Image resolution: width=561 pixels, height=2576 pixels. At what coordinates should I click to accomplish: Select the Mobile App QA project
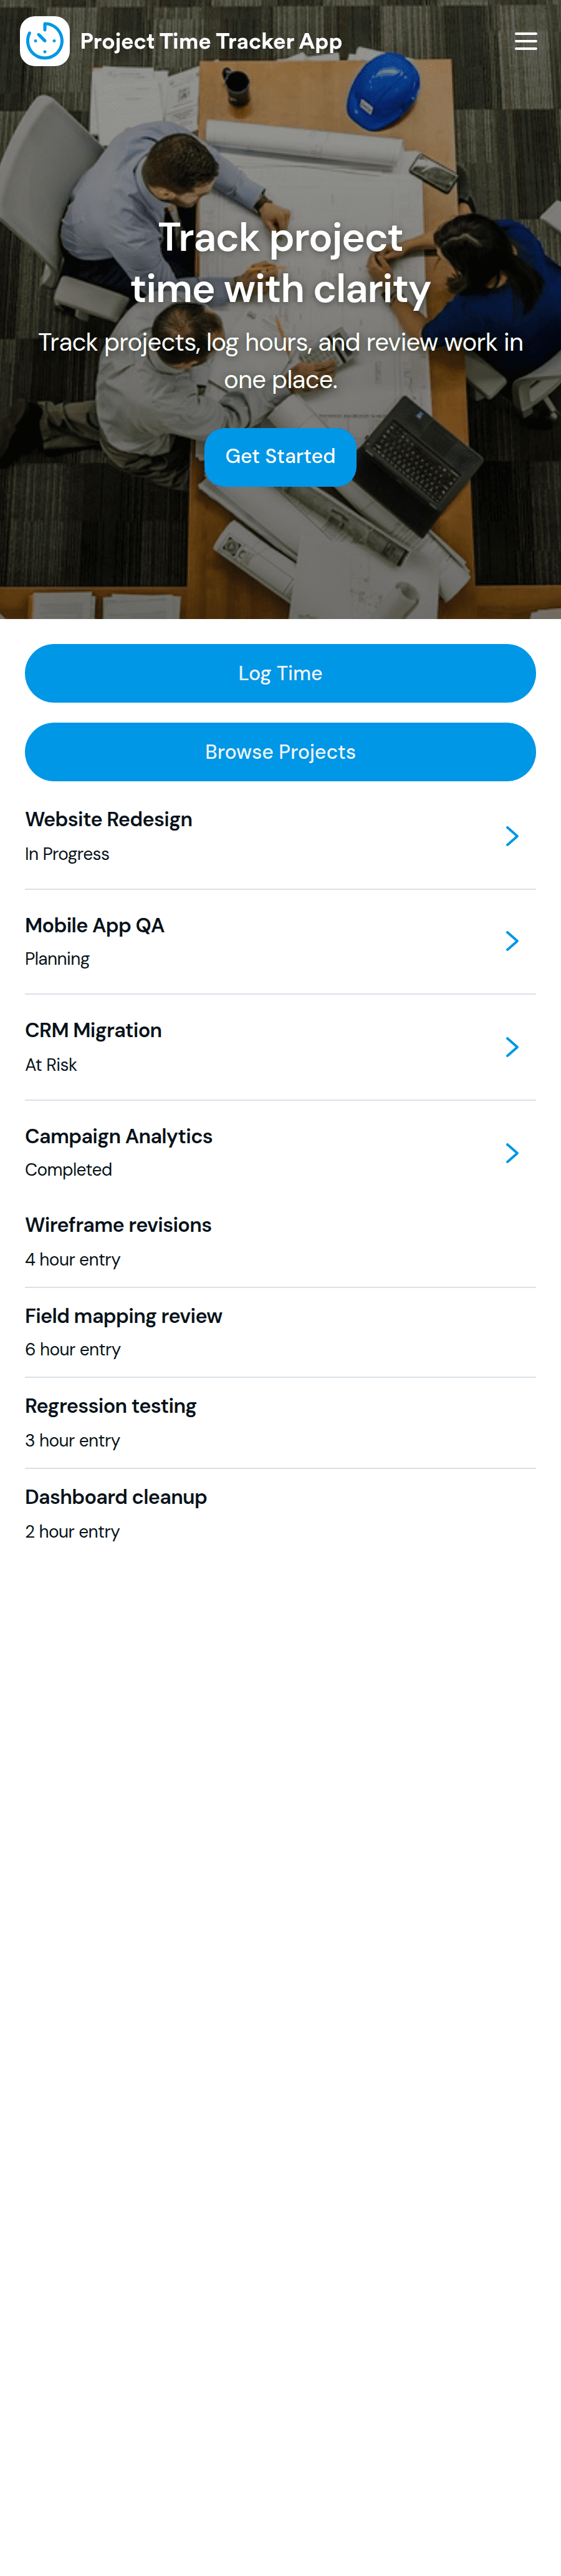point(280,941)
